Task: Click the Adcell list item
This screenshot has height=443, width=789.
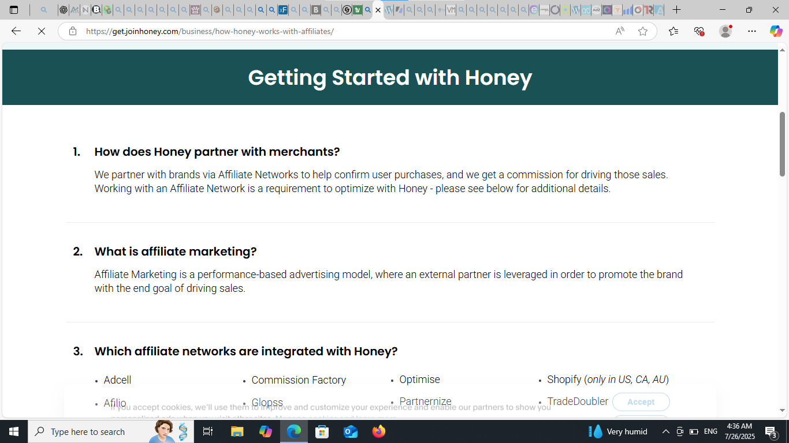Action: pos(117,380)
